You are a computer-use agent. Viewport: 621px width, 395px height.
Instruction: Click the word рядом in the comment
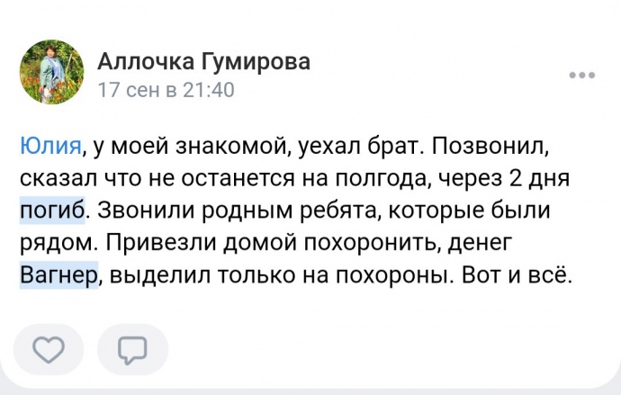[52, 243]
